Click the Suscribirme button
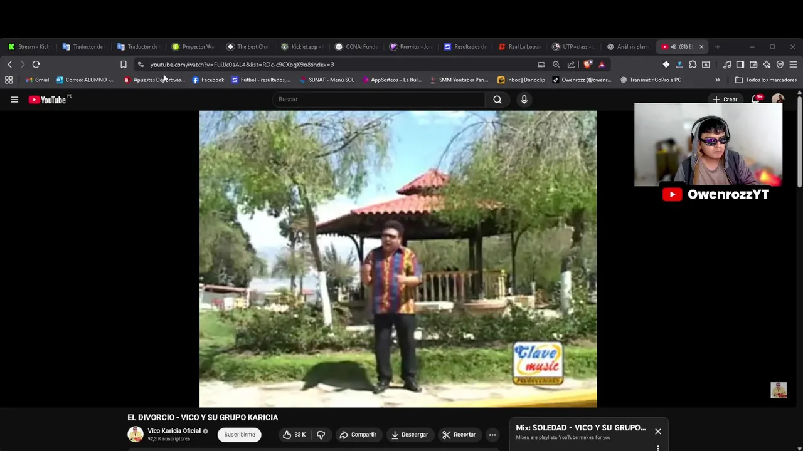Screen dimensions: 803x451 click(239, 435)
